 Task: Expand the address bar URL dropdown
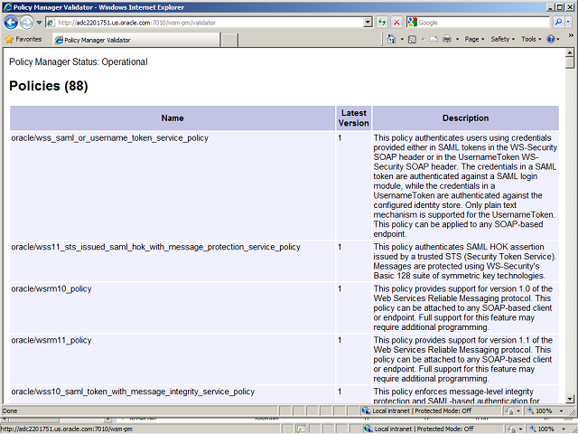pyautogui.click(x=368, y=22)
